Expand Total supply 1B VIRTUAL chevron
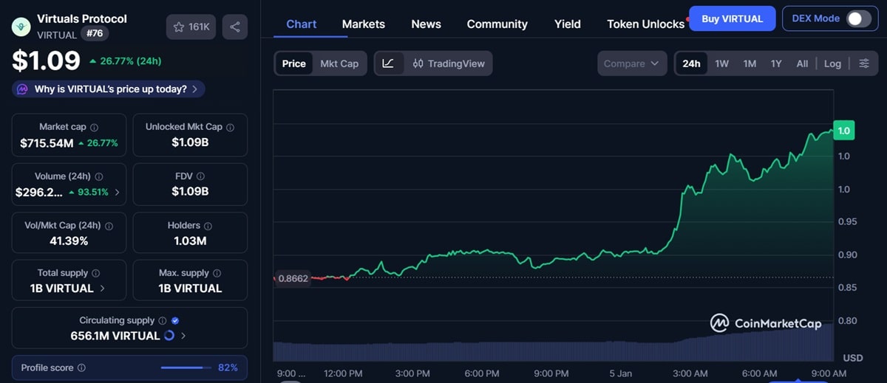887x383 pixels. (x=102, y=289)
